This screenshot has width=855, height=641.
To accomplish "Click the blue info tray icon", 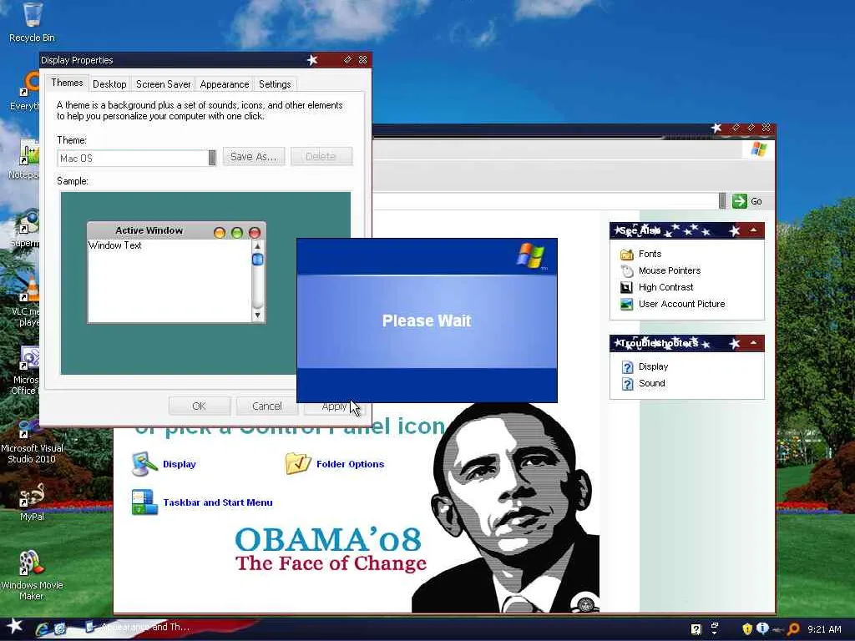I will tap(762, 628).
